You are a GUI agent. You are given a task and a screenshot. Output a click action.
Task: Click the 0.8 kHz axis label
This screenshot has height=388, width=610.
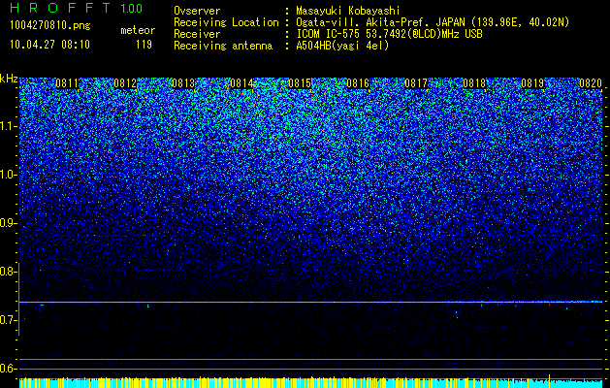[8, 272]
